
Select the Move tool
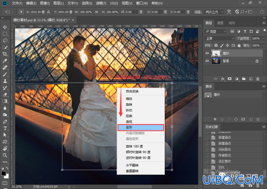click(x=5, y=27)
